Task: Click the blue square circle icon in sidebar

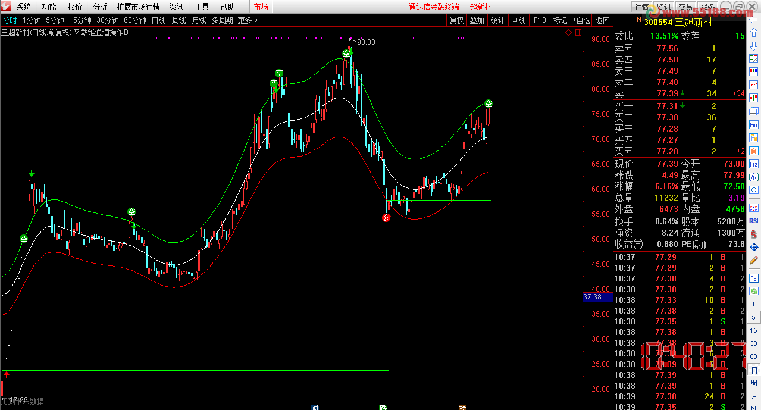Action: click(x=754, y=190)
